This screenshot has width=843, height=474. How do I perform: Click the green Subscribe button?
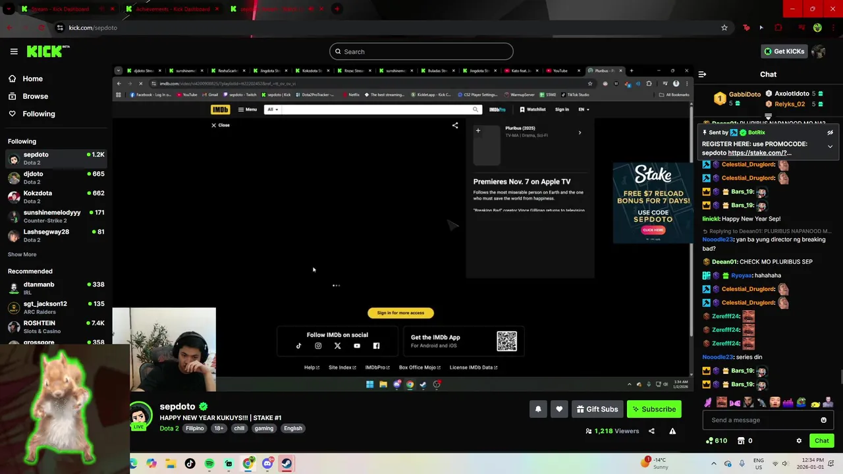(x=654, y=409)
